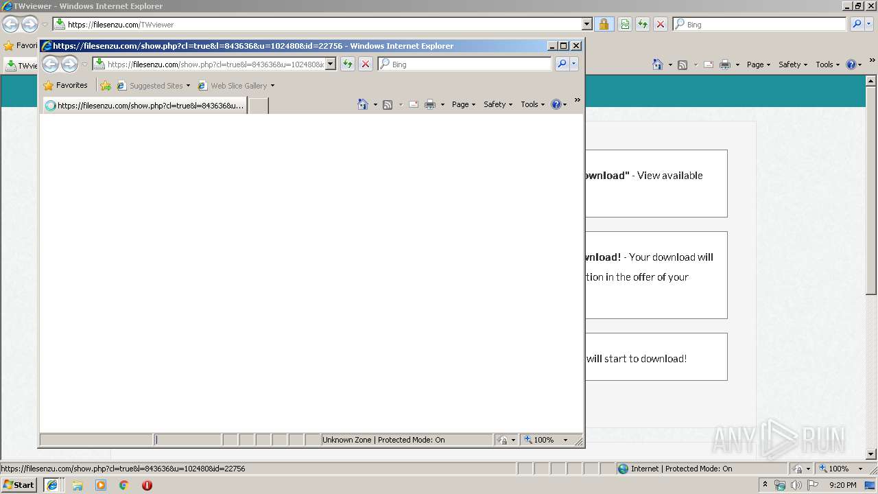Click search magnifier button in main window
Screen dimensions: 878x494
tap(857, 24)
